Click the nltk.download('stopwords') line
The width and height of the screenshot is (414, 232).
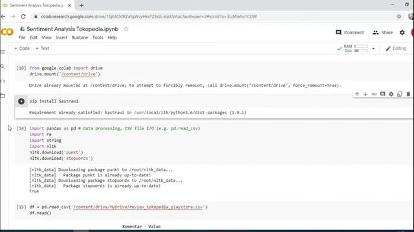point(61,159)
